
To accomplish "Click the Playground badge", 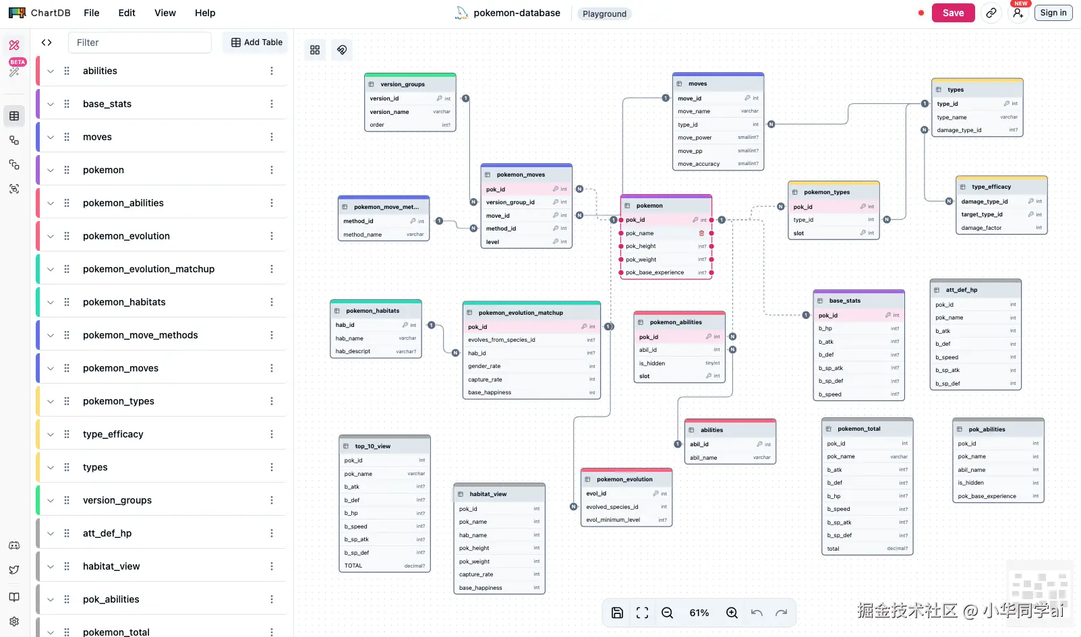I will coord(604,13).
